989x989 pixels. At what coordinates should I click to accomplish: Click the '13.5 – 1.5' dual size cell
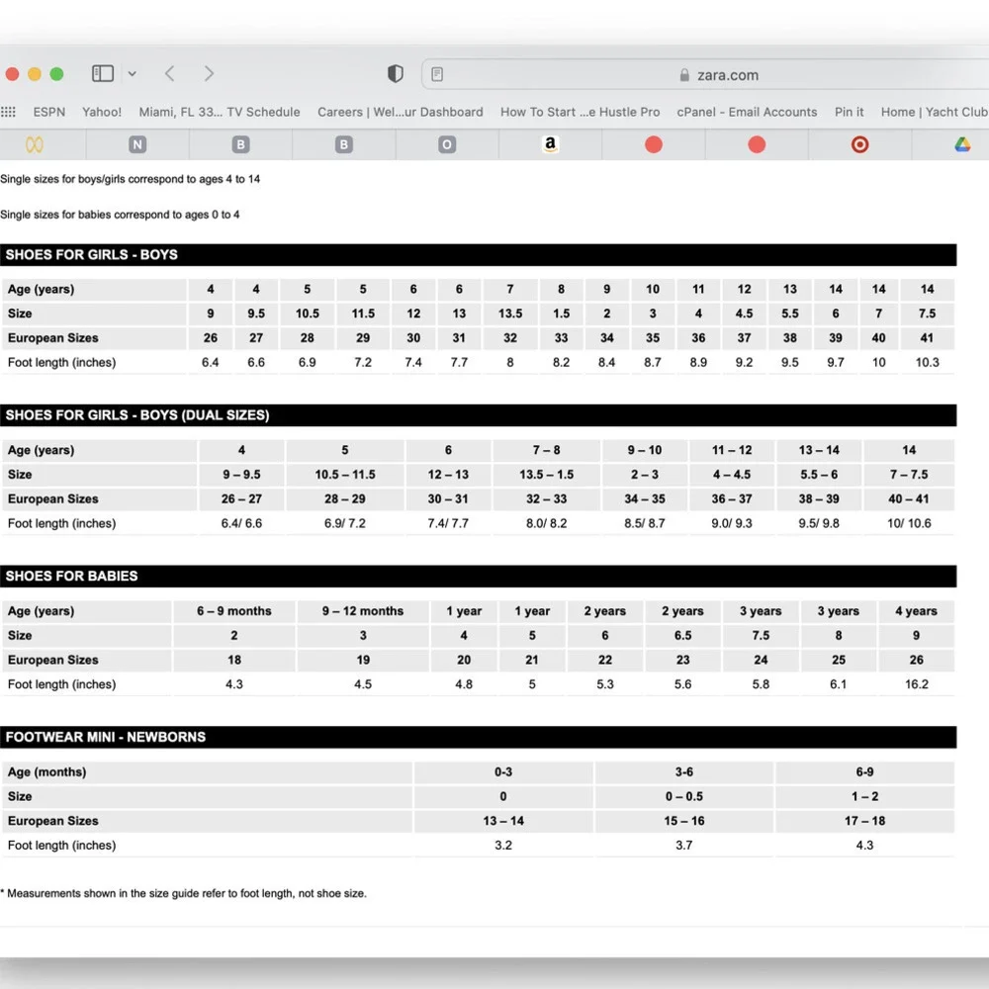pyautogui.click(x=546, y=475)
